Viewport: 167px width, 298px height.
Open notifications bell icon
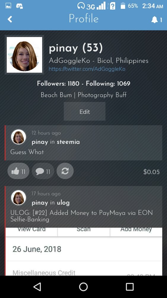[155, 20]
